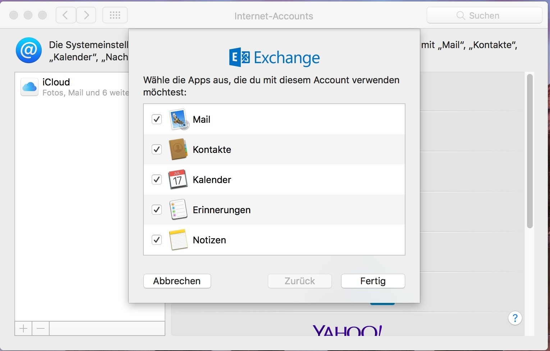Screen dimensions: 550x351
Task: Click the account list scrollbar
Action: [530, 151]
